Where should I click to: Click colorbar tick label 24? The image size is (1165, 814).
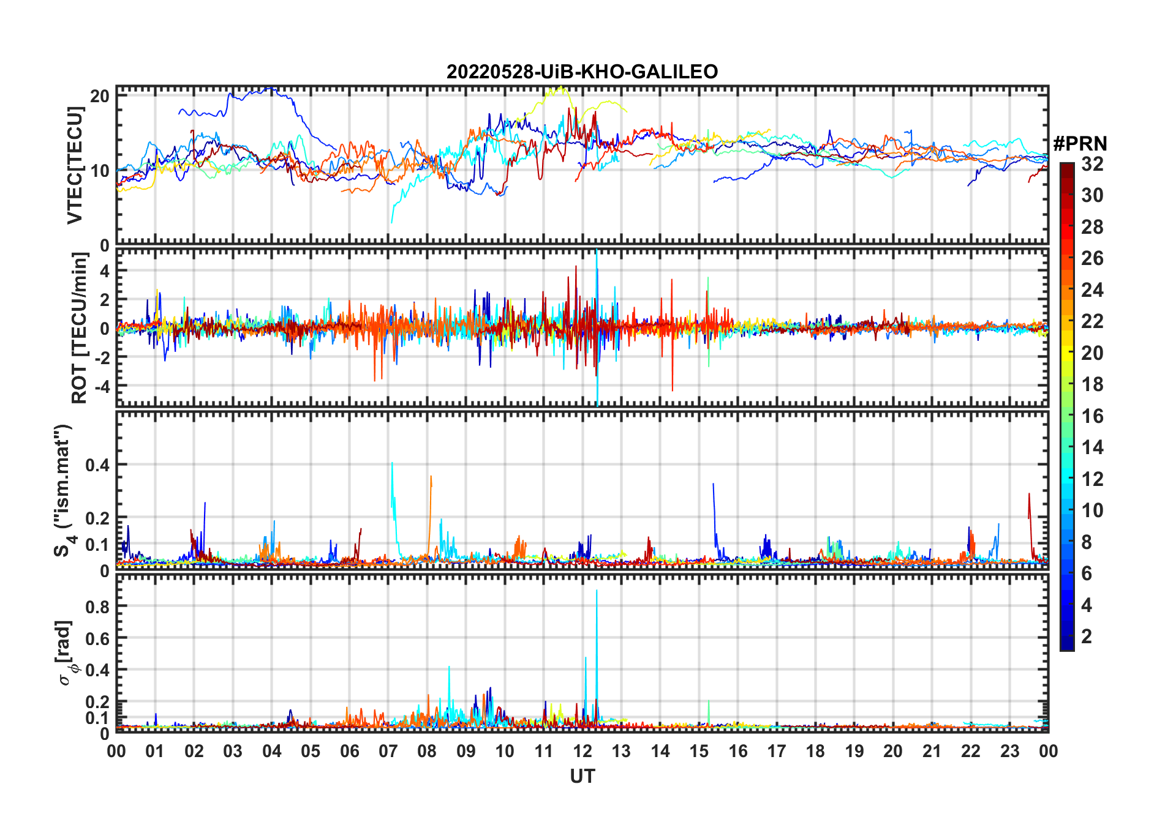point(1092,290)
